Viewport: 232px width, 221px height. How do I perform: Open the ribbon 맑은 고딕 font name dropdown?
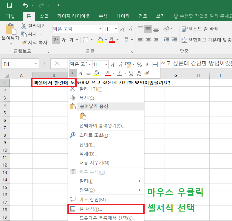(x=100, y=29)
